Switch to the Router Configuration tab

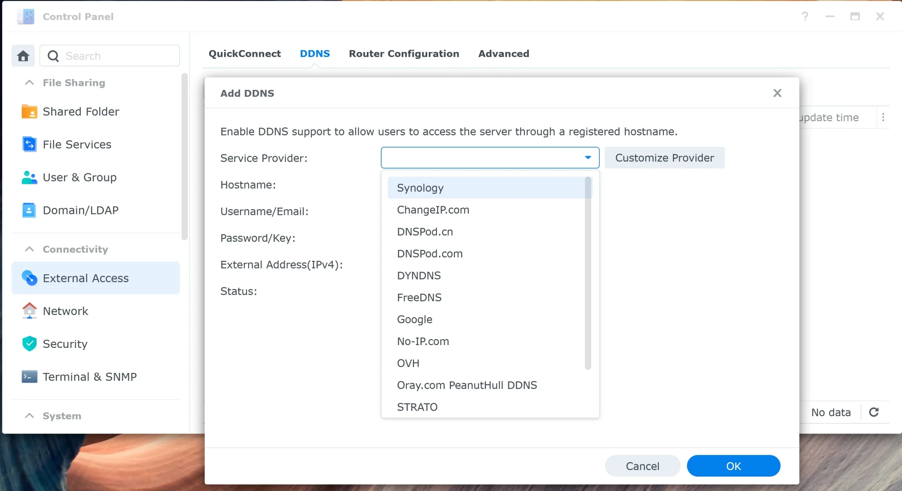click(x=404, y=54)
